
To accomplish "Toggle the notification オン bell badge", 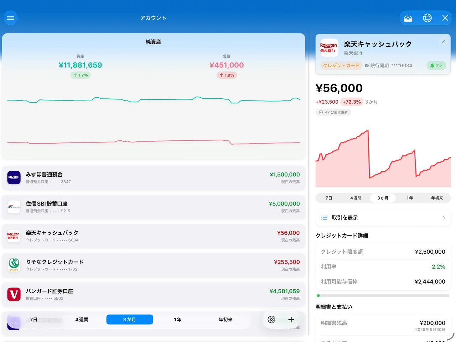I will tap(436, 66).
